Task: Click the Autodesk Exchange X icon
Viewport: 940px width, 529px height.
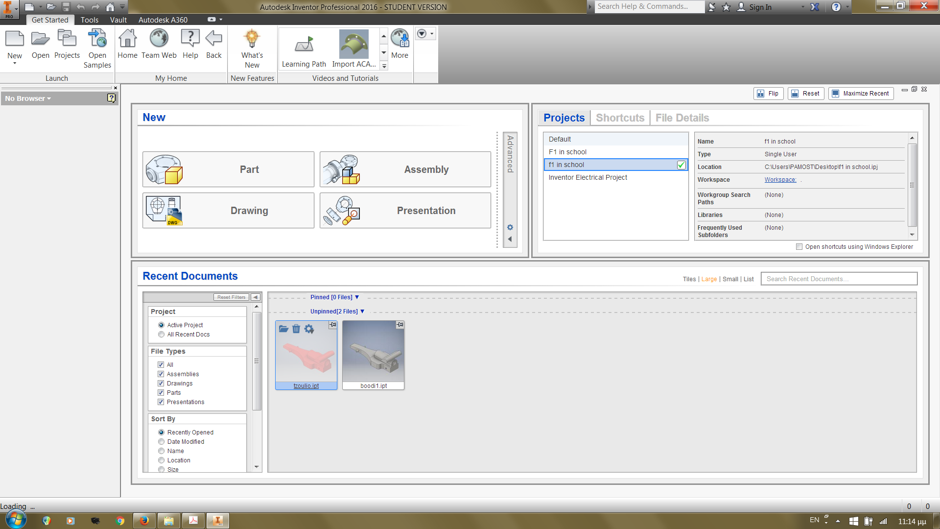Action: click(815, 7)
